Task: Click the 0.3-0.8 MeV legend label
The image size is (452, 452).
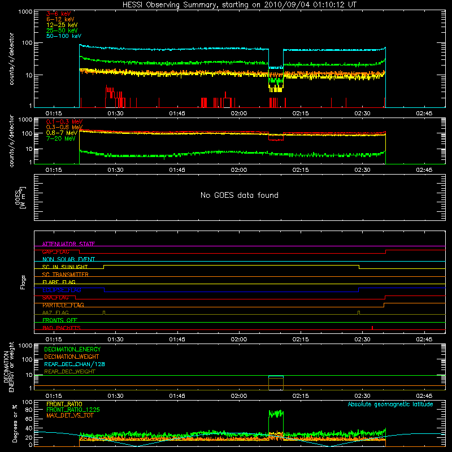Action: (x=64, y=128)
